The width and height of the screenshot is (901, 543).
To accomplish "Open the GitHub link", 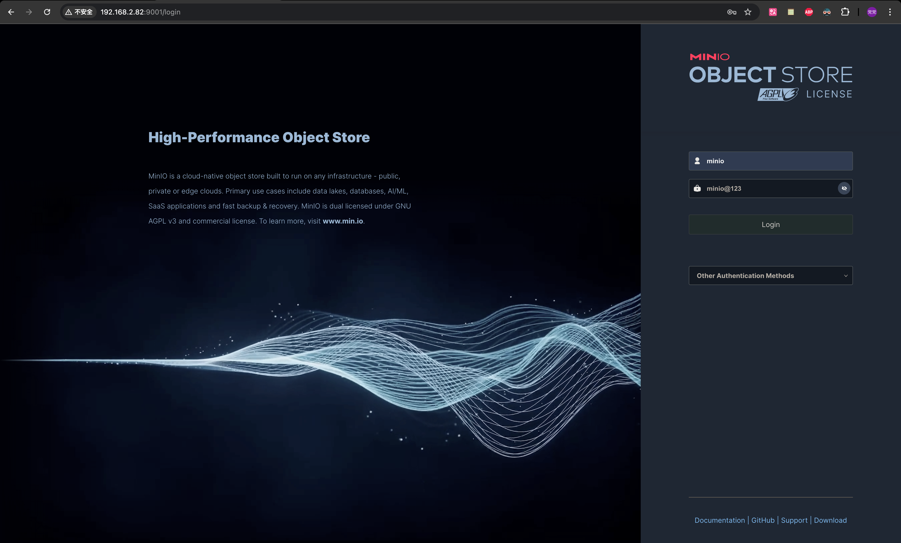I will 763,520.
